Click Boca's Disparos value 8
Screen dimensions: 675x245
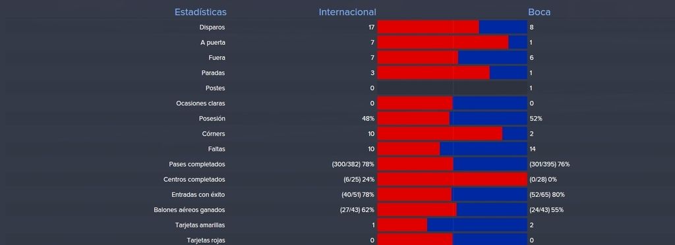tap(532, 28)
